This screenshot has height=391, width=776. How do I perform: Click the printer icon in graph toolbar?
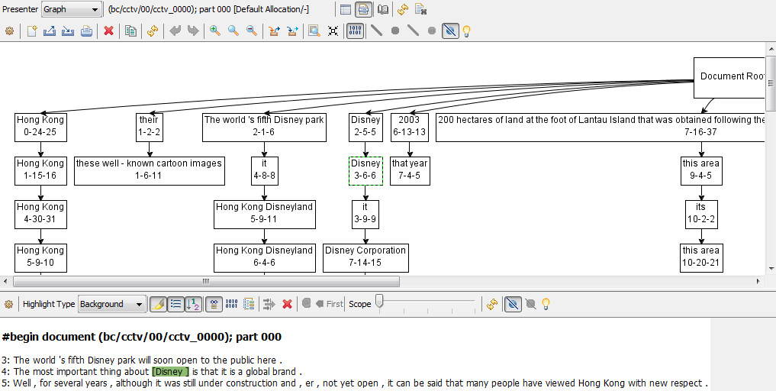(x=87, y=31)
